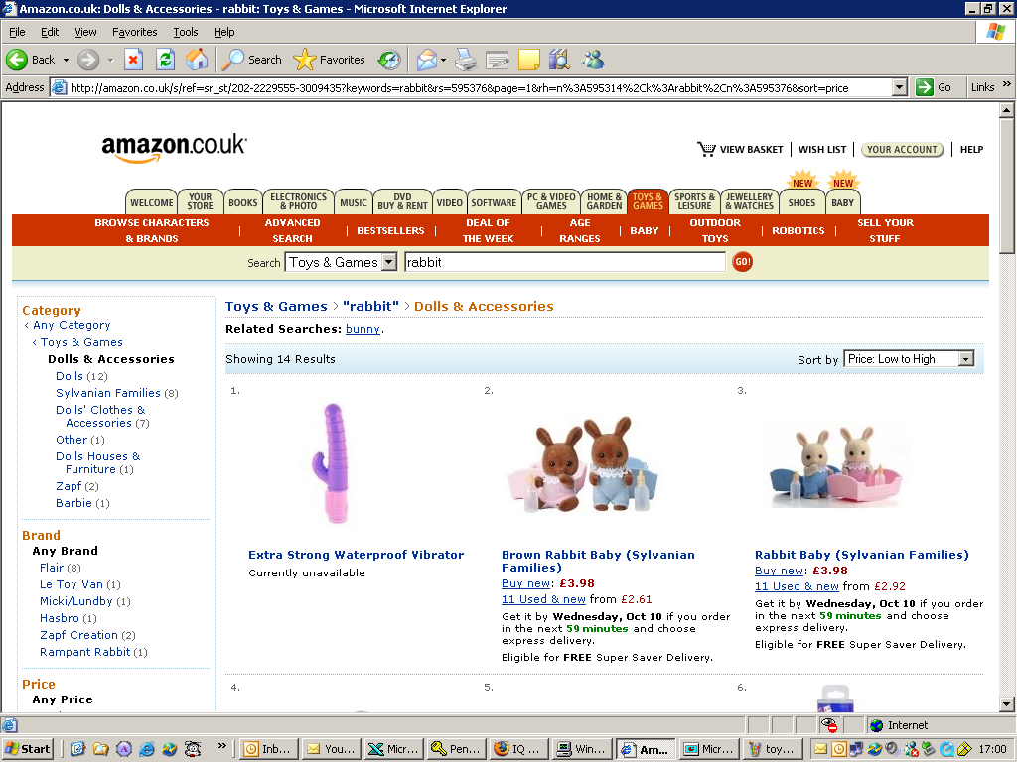Image resolution: width=1017 pixels, height=762 pixels.
Task: Open the Forward history dropdown arrow
Action: coord(110,60)
